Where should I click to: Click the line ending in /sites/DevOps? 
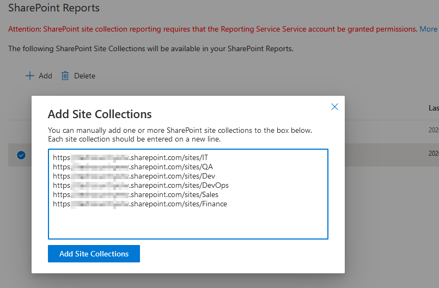141,185
